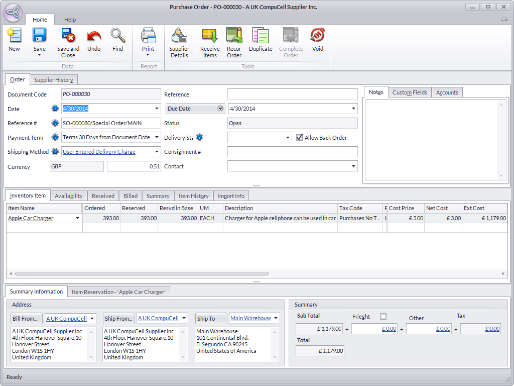Tick the Freight checkbox

(x=383, y=316)
